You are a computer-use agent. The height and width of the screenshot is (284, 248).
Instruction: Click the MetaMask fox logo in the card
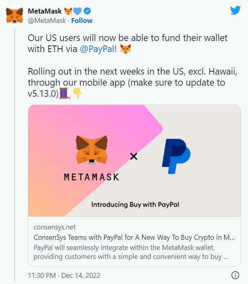(x=92, y=151)
